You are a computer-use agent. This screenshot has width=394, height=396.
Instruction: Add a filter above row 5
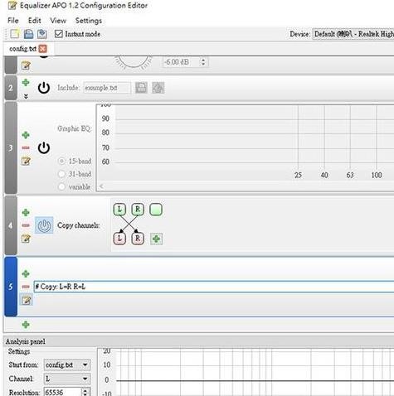point(26,273)
